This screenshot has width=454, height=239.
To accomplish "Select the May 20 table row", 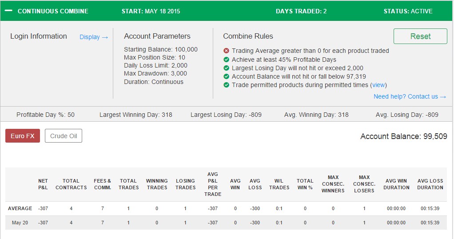I will point(226,223).
